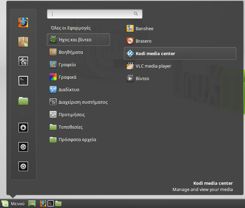Select the Ήχος και βίντεο category
Screen dimensions: 245x208
click(x=78, y=40)
